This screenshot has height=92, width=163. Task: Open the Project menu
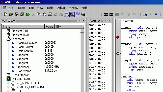click(21, 8)
